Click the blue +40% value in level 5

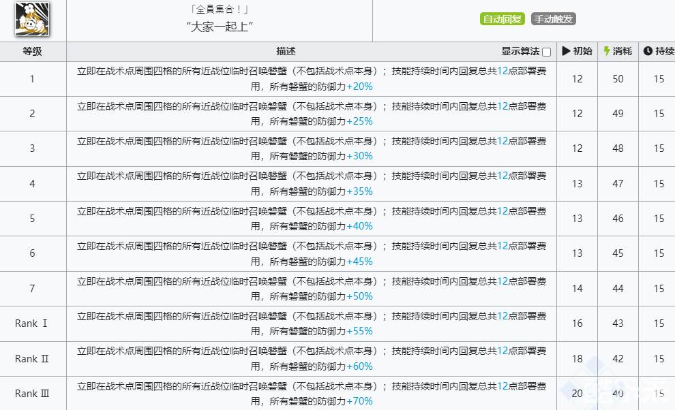[x=359, y=226]
